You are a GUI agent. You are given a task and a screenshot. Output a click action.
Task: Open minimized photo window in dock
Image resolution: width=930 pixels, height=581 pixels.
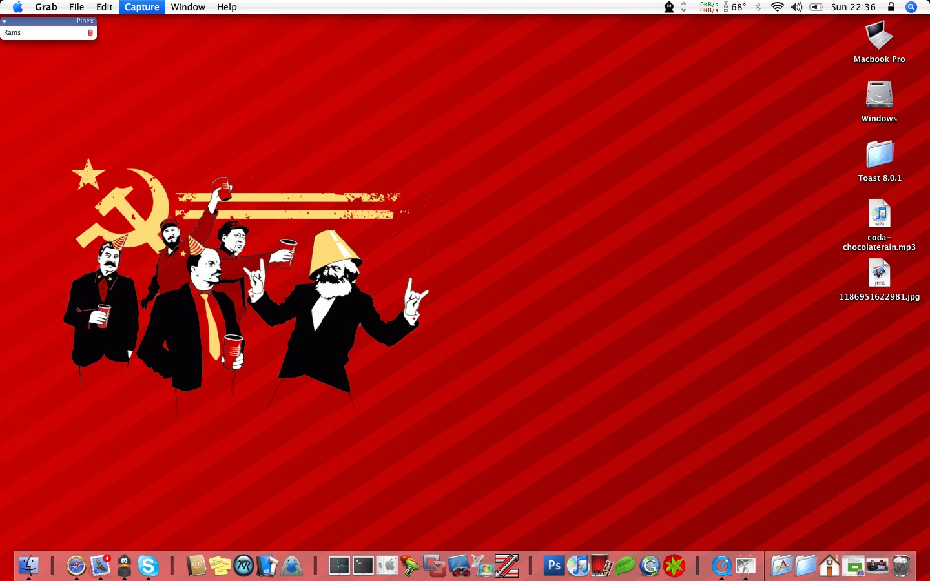coord(877,566)
